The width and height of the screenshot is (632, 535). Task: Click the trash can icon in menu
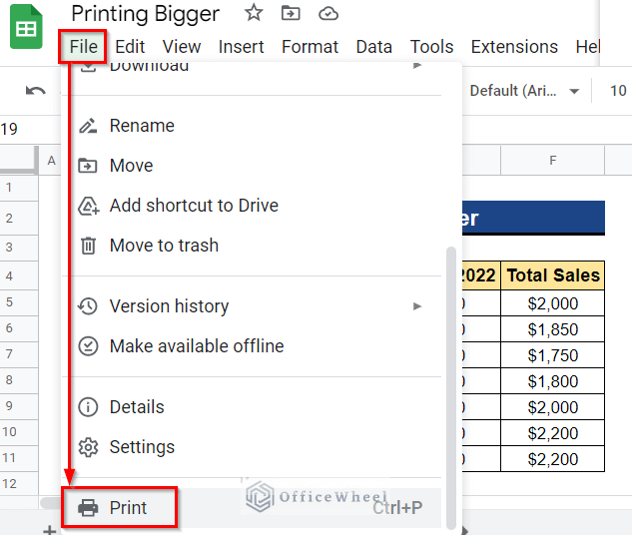tap(89, 246)
